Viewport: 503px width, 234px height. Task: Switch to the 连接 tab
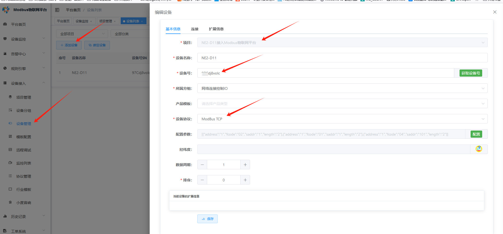click(x=194, y=29)
